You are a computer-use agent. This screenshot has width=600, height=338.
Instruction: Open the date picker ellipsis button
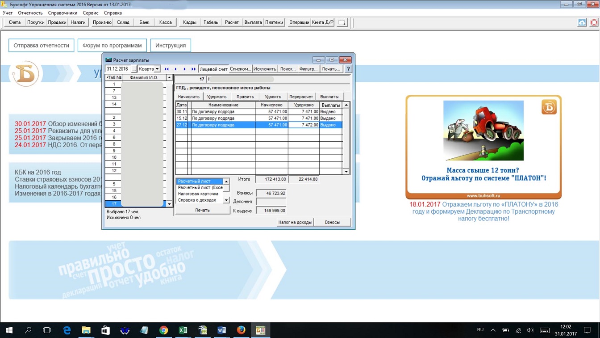[134, 69]
